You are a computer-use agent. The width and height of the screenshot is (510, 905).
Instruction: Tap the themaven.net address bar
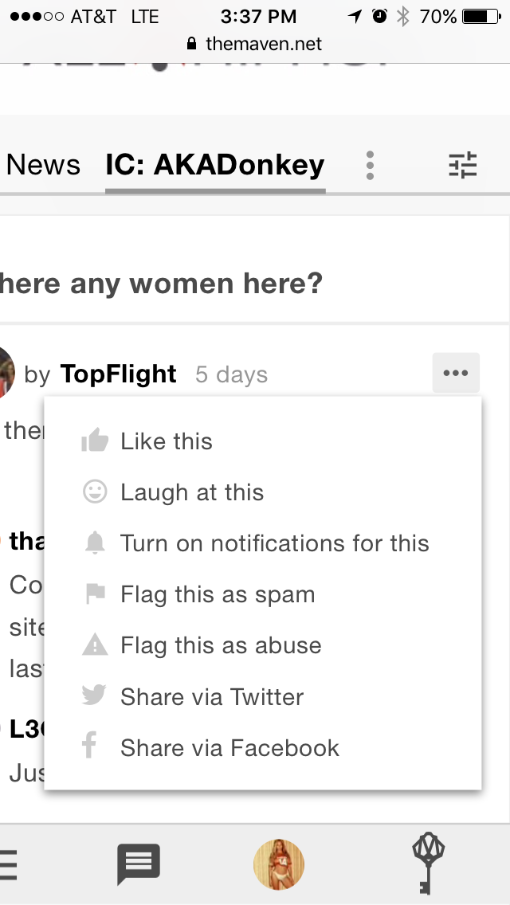pyautogui.click(x=255, y=44)
